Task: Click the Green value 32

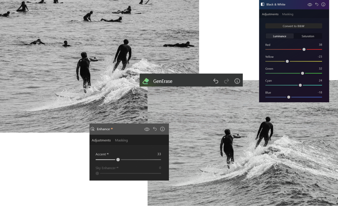Action: click(x=320, y=69)
